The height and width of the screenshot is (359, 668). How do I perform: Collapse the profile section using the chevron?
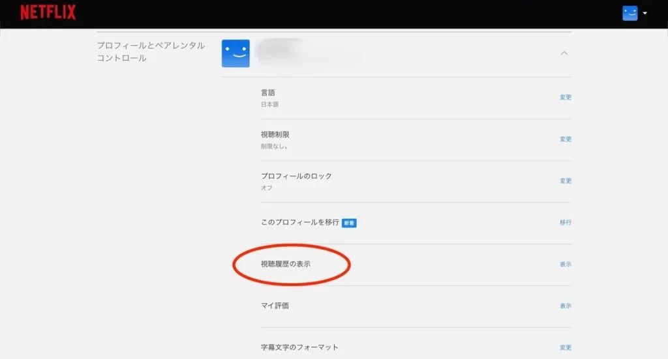pos(564,53)
